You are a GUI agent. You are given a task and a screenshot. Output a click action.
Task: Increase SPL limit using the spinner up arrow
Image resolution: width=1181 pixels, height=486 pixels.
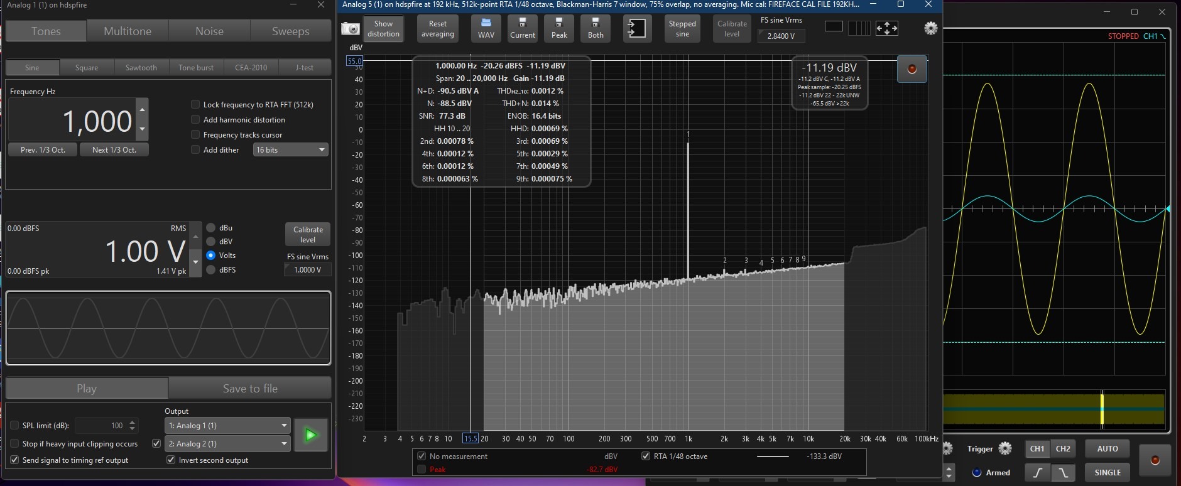(132, 422)
